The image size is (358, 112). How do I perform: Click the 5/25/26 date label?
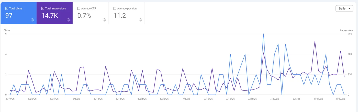point(32,99)
